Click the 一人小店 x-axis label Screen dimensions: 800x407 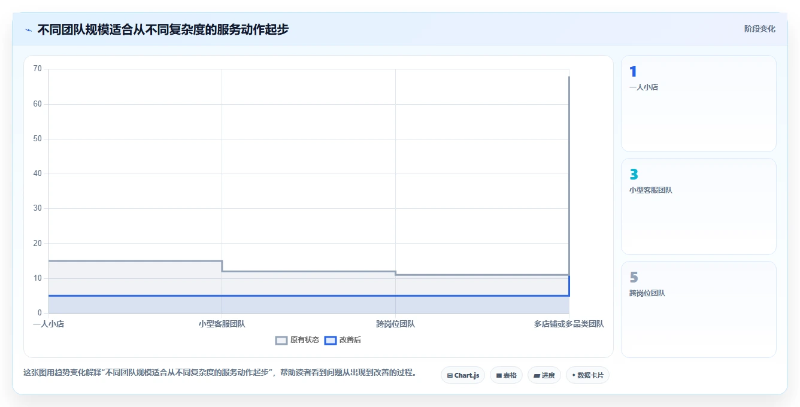click(49, 324)
